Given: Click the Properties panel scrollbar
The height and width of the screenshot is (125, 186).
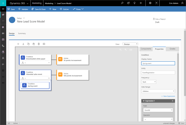Looking at the screenshot, I should coord(178,87).
